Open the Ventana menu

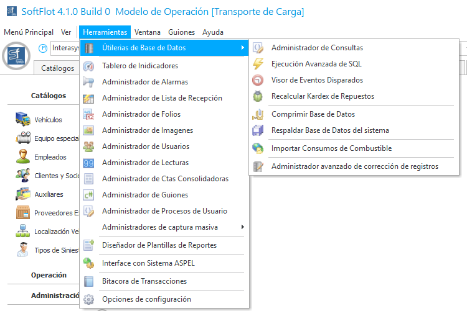[x=147, y=32]
